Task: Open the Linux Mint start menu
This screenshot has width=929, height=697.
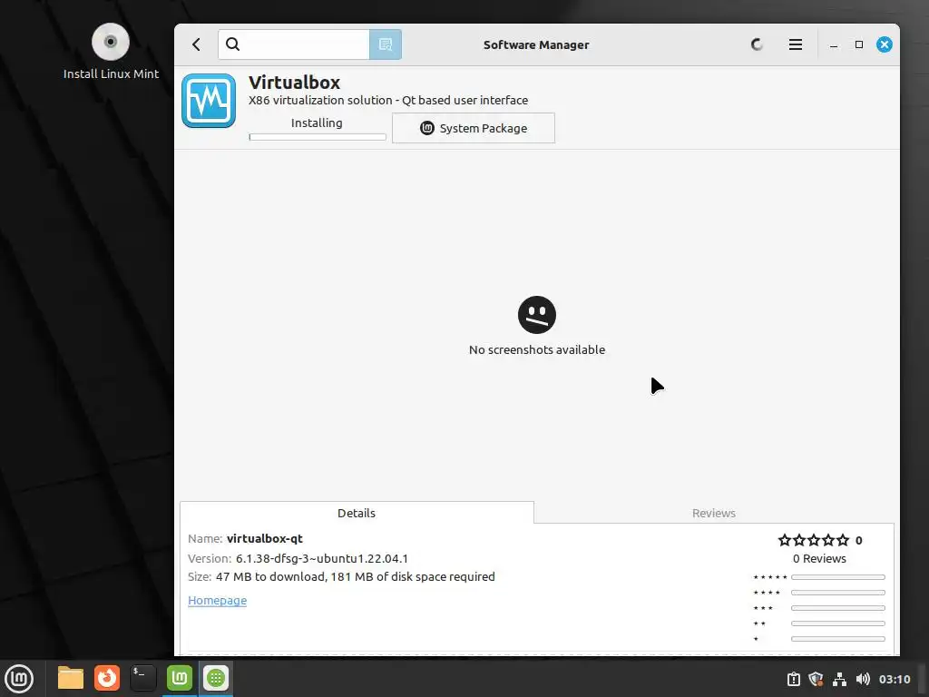Action: (19, 678)
